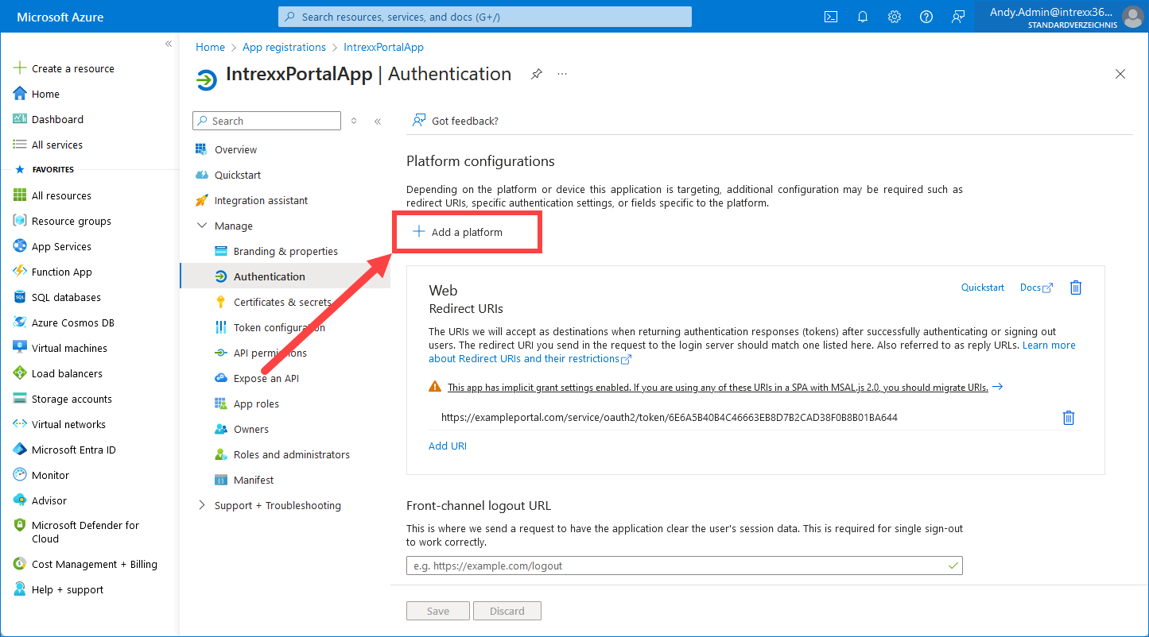Pin the IntrexxPortalApp blade
1149x637 pixels.
(x=537, y=74)
